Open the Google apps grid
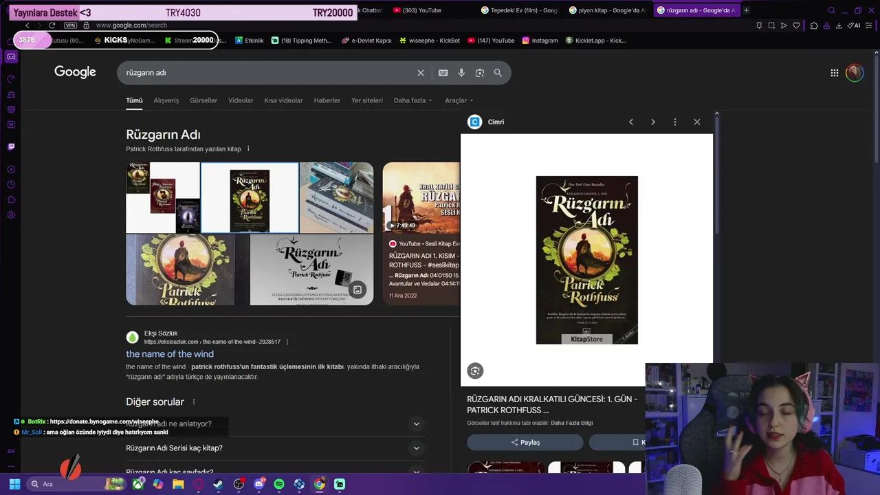 [834, 73]
